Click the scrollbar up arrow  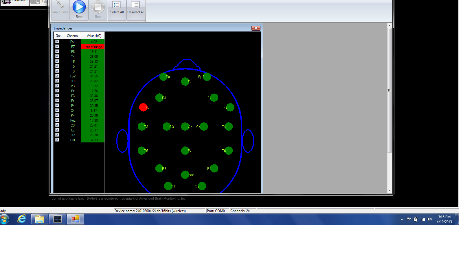pos(389,25)
